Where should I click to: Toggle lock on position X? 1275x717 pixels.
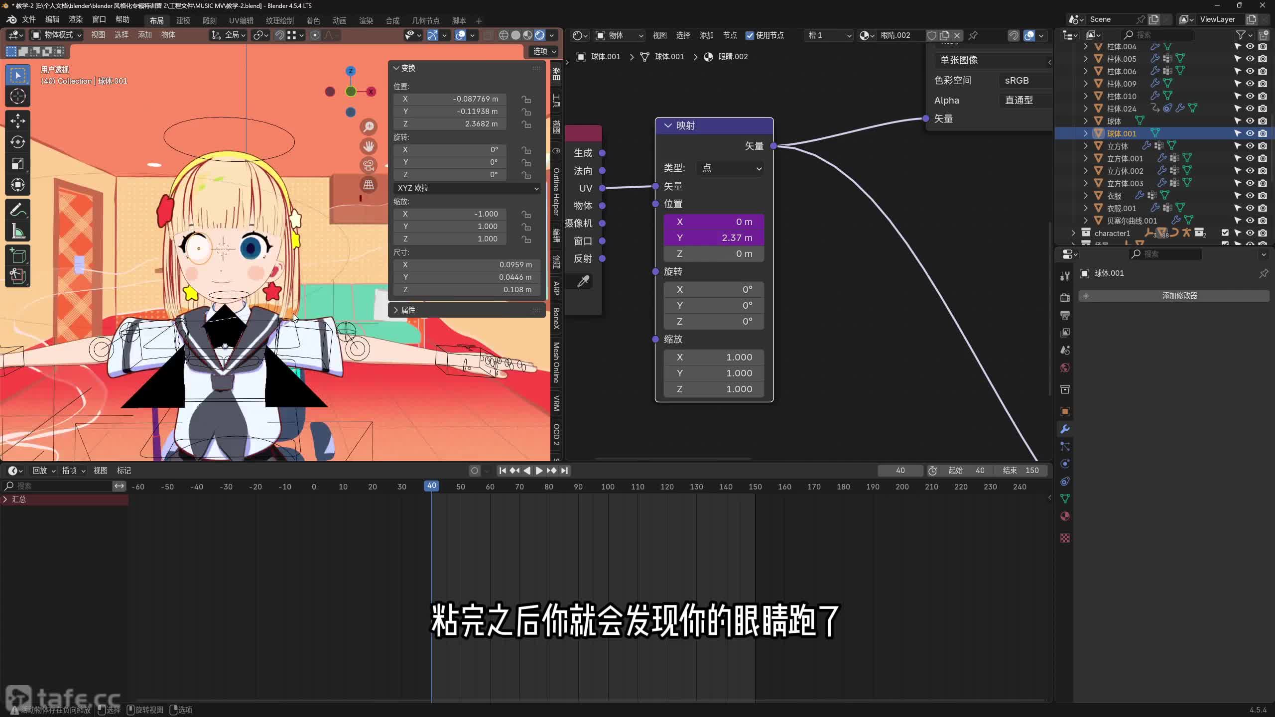(x=526, y=99)
